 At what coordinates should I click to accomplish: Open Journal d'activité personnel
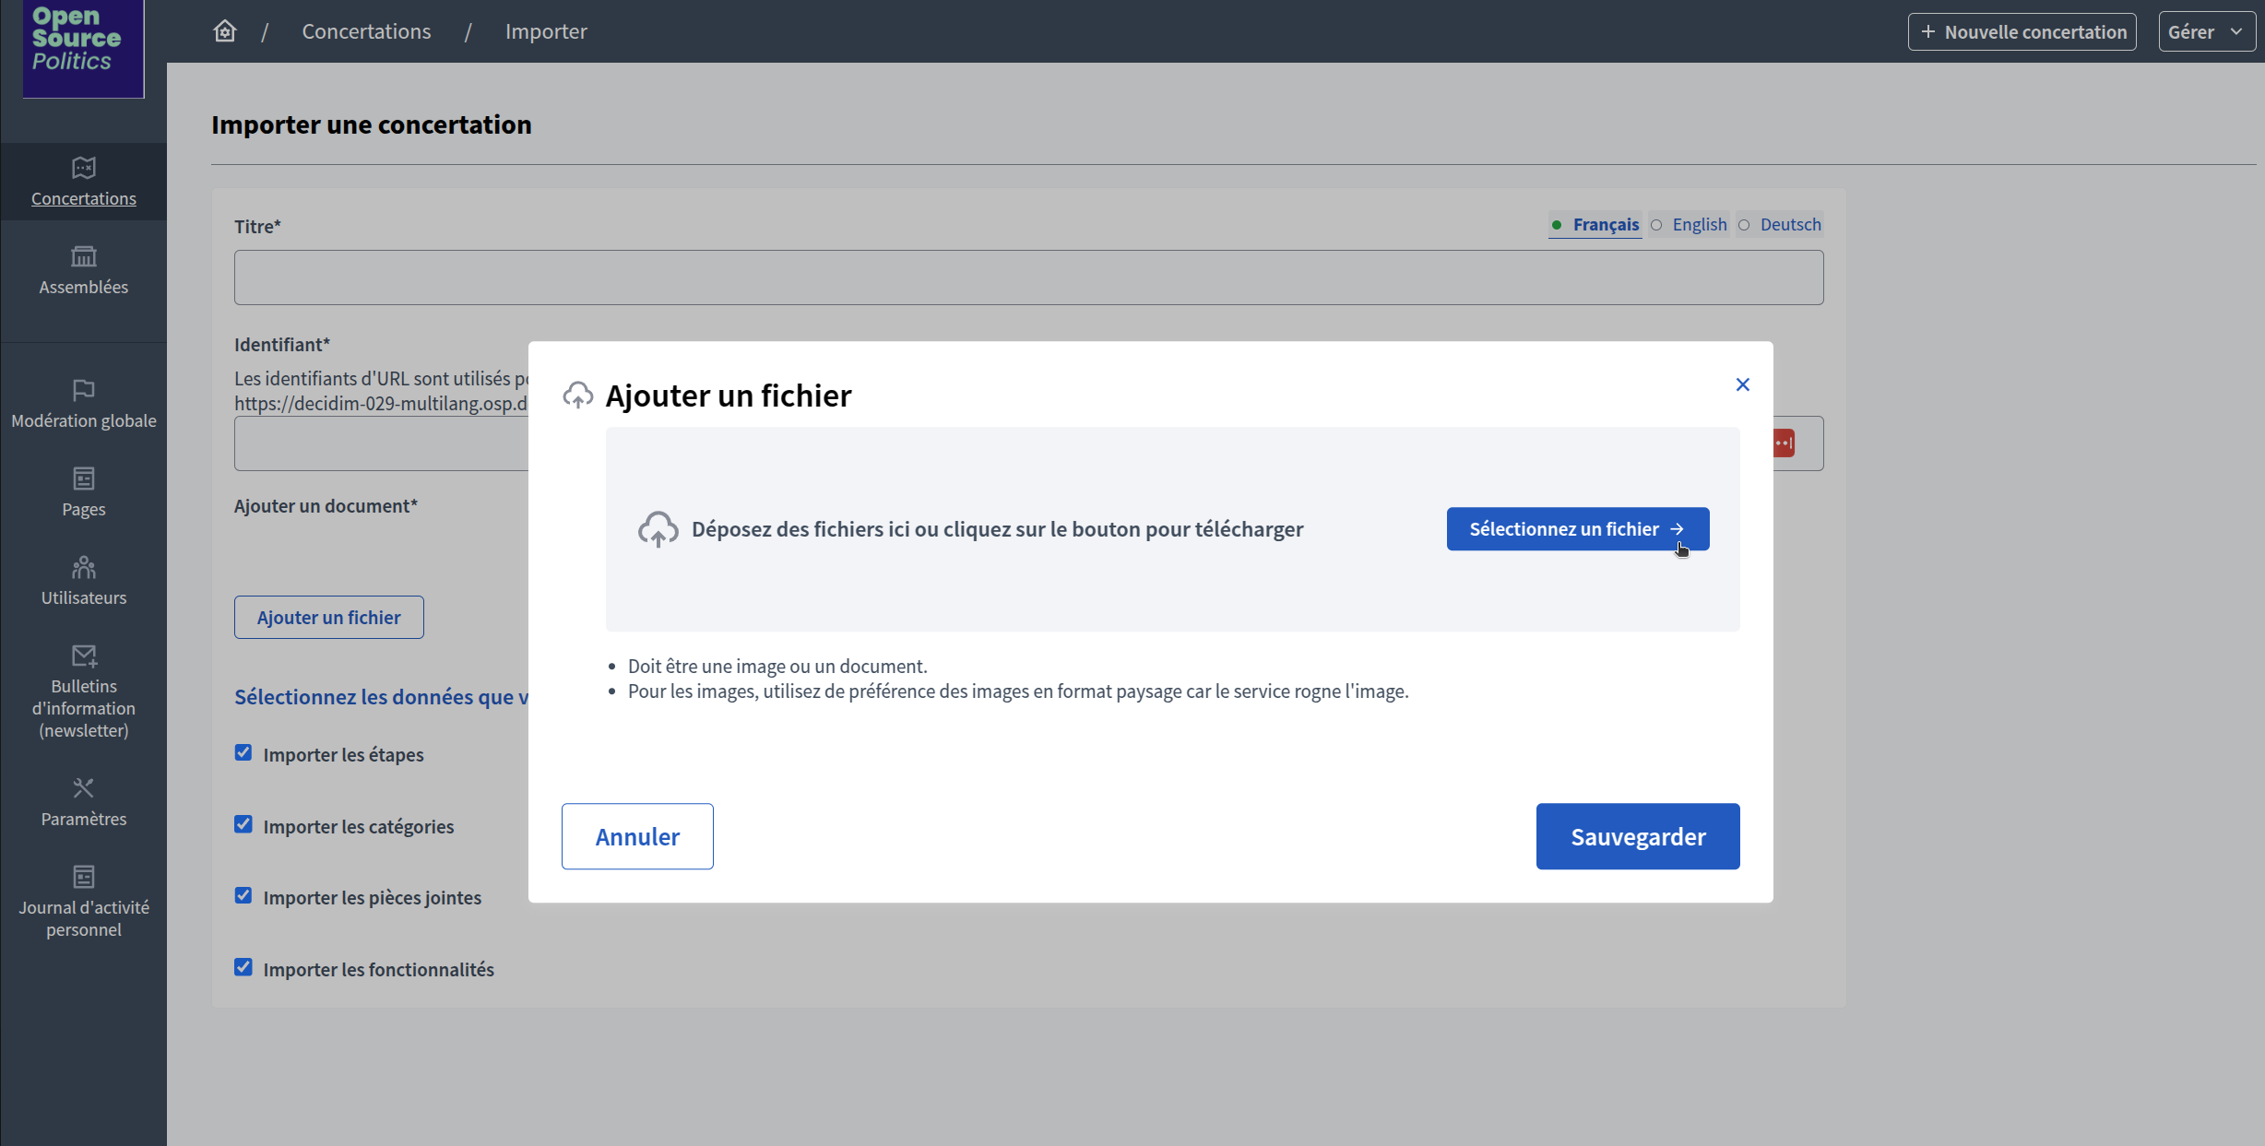[83, 902]
